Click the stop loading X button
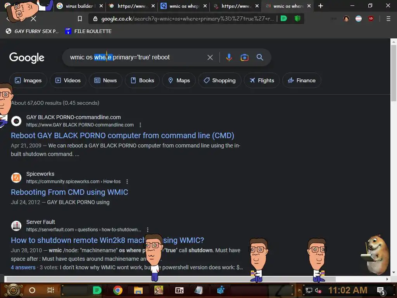 [x=33, y=19]
